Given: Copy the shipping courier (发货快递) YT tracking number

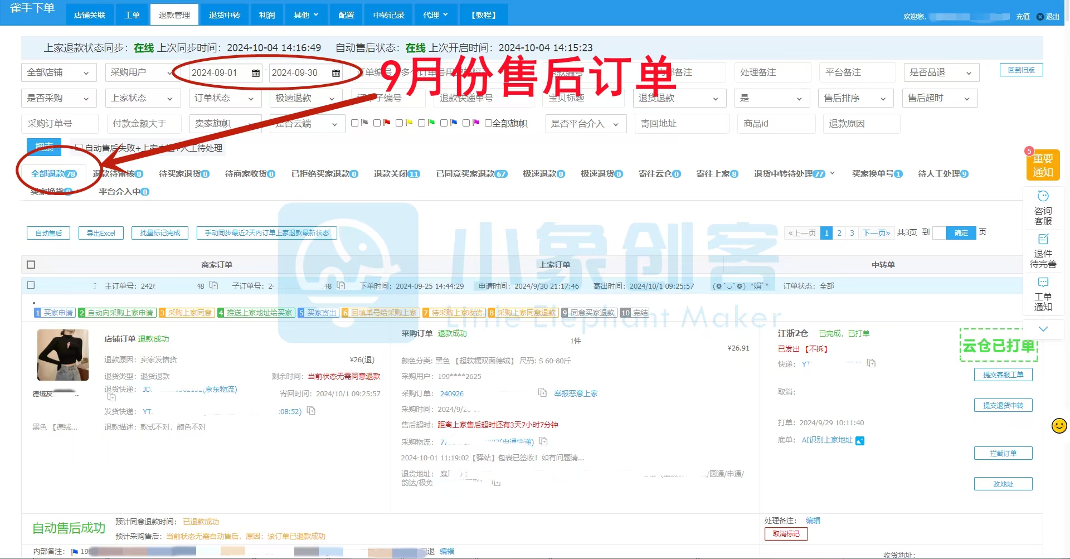Looking at the screenshot, I should [x=312, y=411].
